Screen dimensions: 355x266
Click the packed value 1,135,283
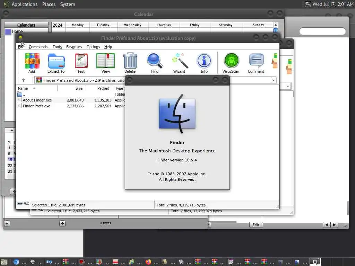[x=103, y=100]
